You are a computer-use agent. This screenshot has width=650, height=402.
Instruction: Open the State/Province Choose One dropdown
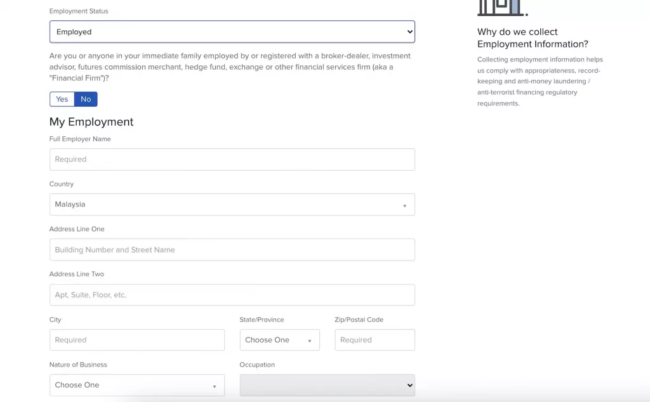tap(279, 340)
